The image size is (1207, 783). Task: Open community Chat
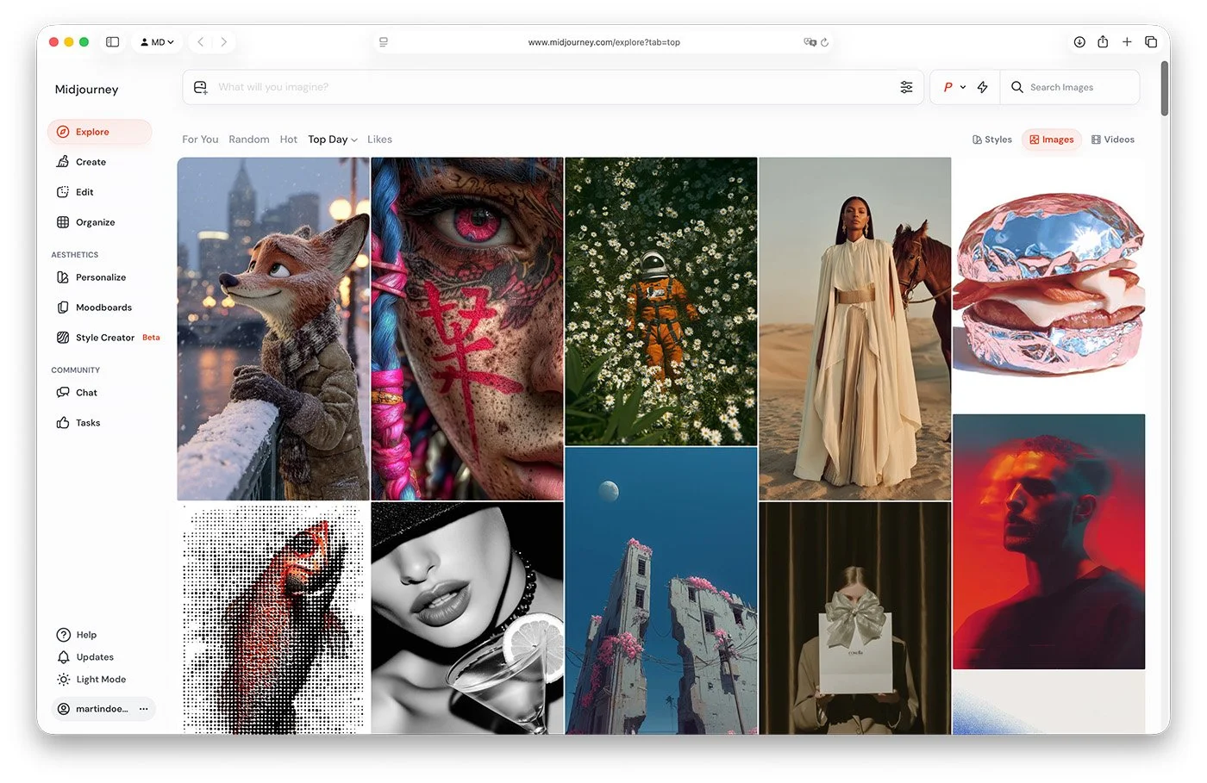click(77, 393)
